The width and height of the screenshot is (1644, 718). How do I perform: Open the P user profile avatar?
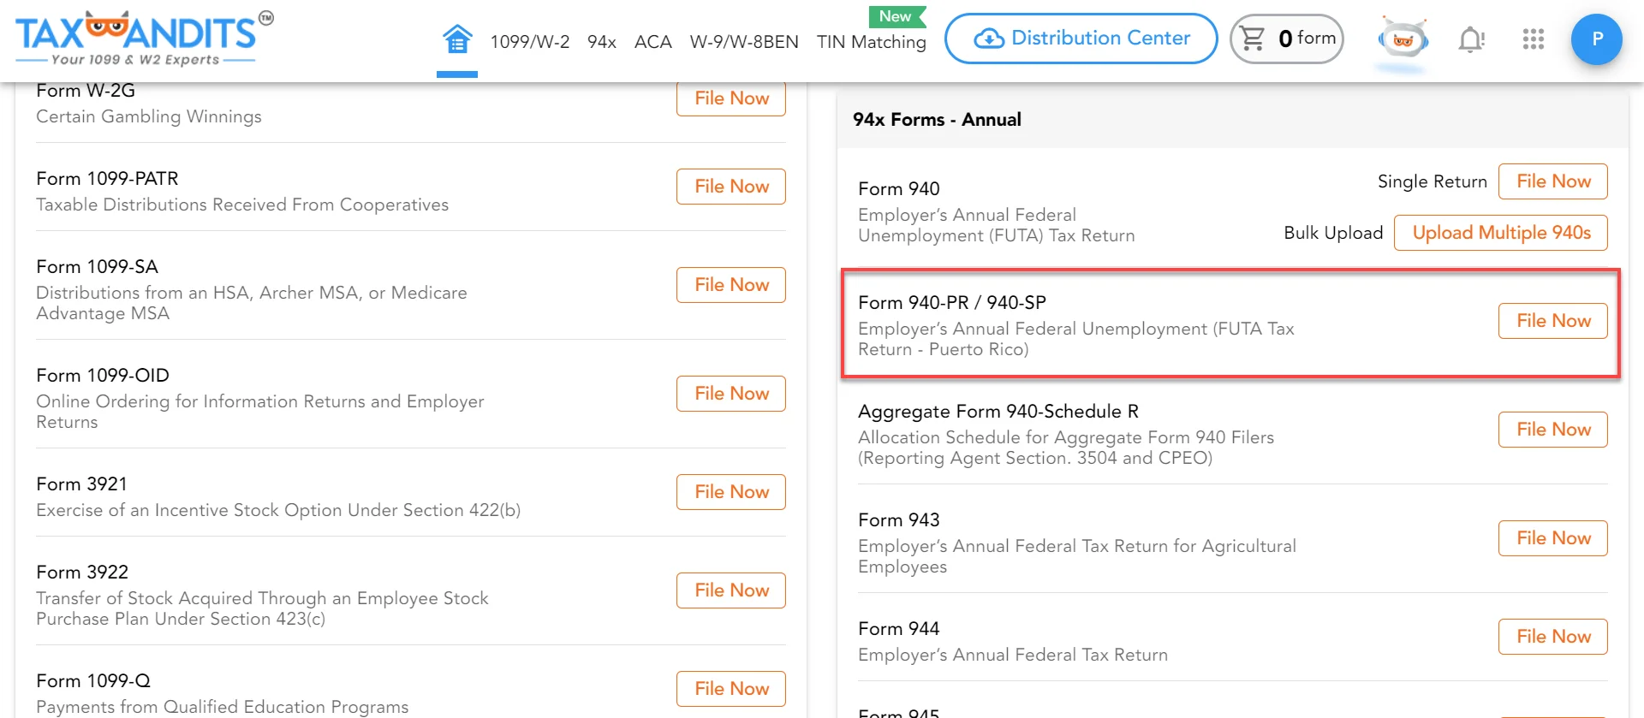click(x=1597, y=39)
